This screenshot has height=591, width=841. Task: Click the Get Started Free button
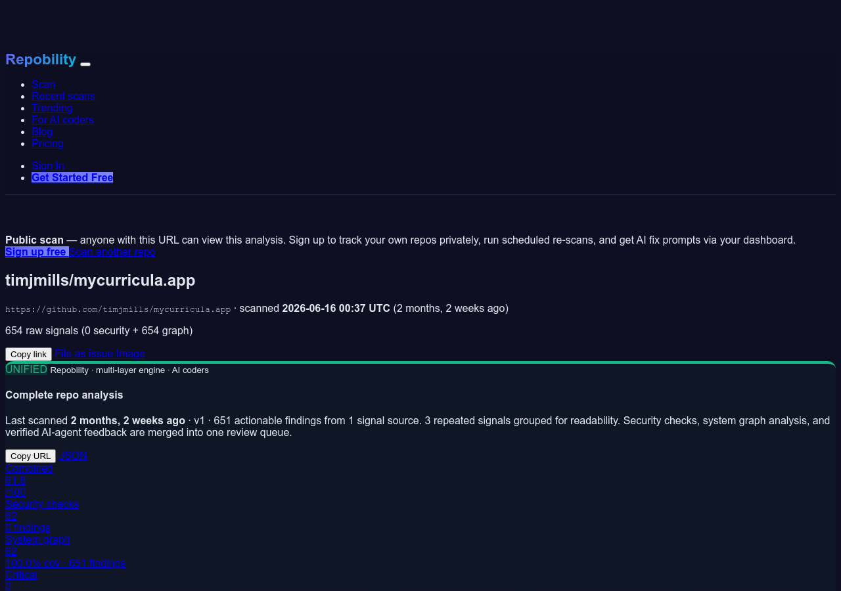72,177
